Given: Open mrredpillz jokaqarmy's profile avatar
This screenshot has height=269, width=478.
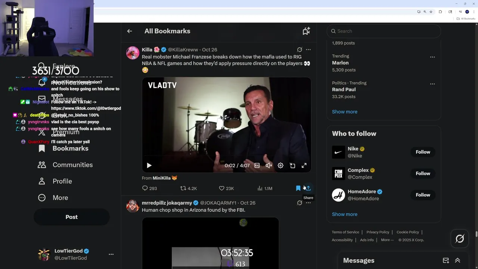Looking at the screenshot, I should coord(133,206).
